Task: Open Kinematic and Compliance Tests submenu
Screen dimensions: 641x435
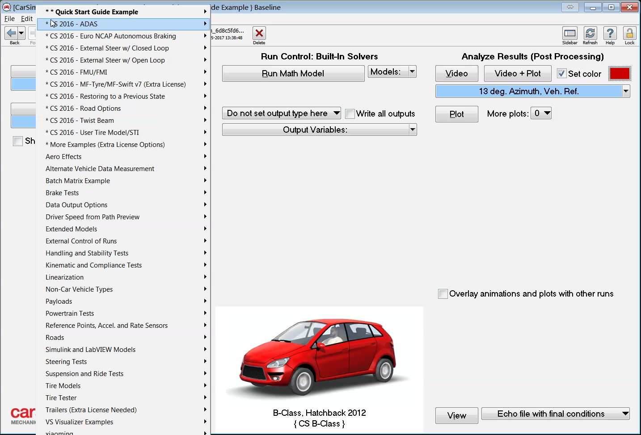Action: click(x=123, y=265)
